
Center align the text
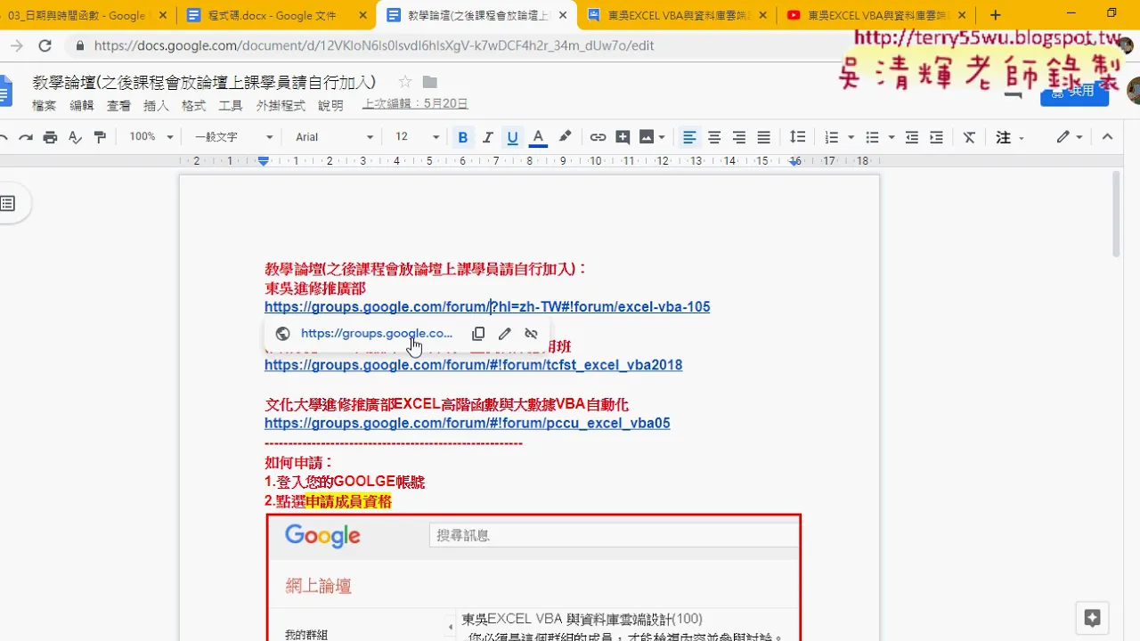point(714,137)
